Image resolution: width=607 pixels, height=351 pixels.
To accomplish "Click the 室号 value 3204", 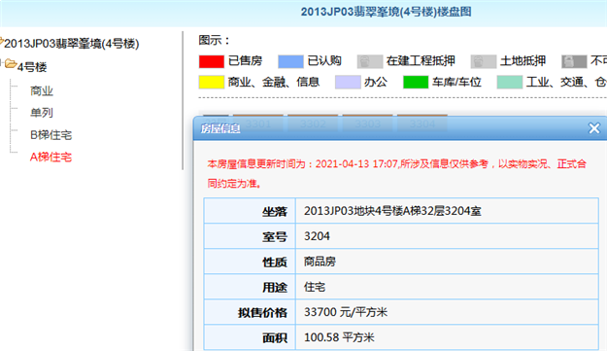I will (x=317, y=236).
